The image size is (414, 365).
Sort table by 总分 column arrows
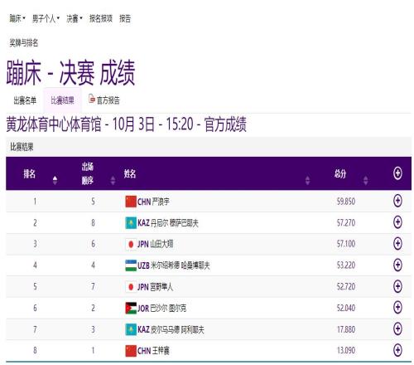pos(366,180)
